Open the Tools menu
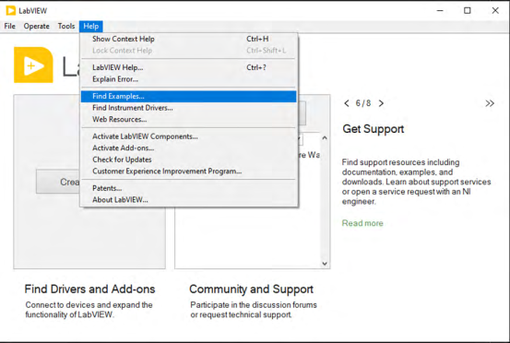 [x=66, y=26]
